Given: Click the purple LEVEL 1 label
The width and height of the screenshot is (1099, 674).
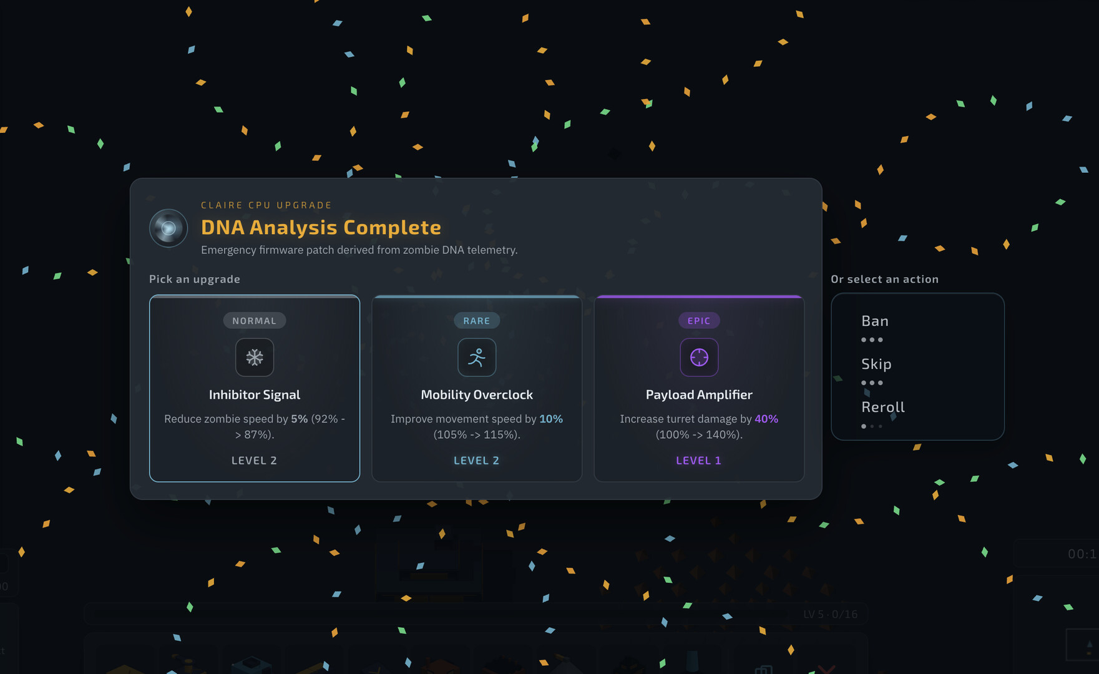Looking at the screenshot, I should [698, 461].
